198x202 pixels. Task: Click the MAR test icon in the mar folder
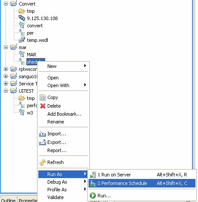coord(22,54)
